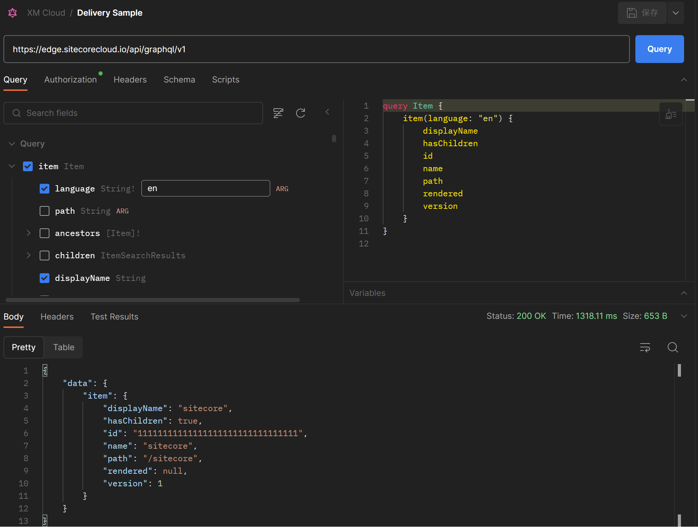
Task: Click the save floppy disk icon
Action: tap(632, 13)
